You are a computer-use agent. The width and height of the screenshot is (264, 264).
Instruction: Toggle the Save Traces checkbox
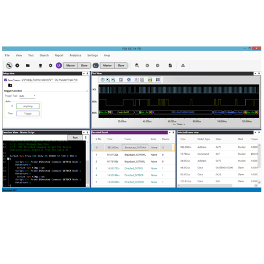coord(5,80)
